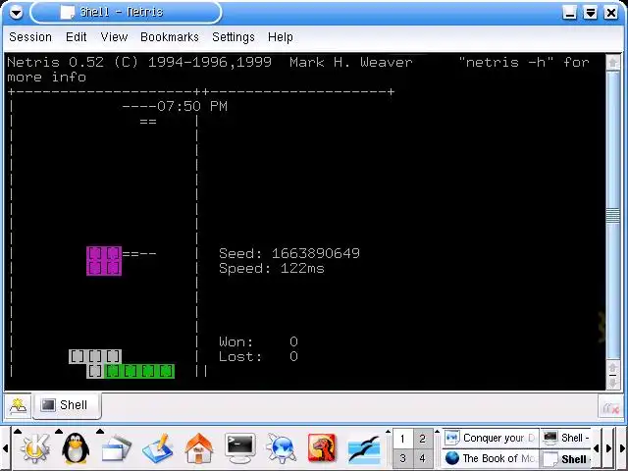Viewport: 628px width, 471px height.
Task: Click the Speed 122ms text
Action: pos(272,268)
